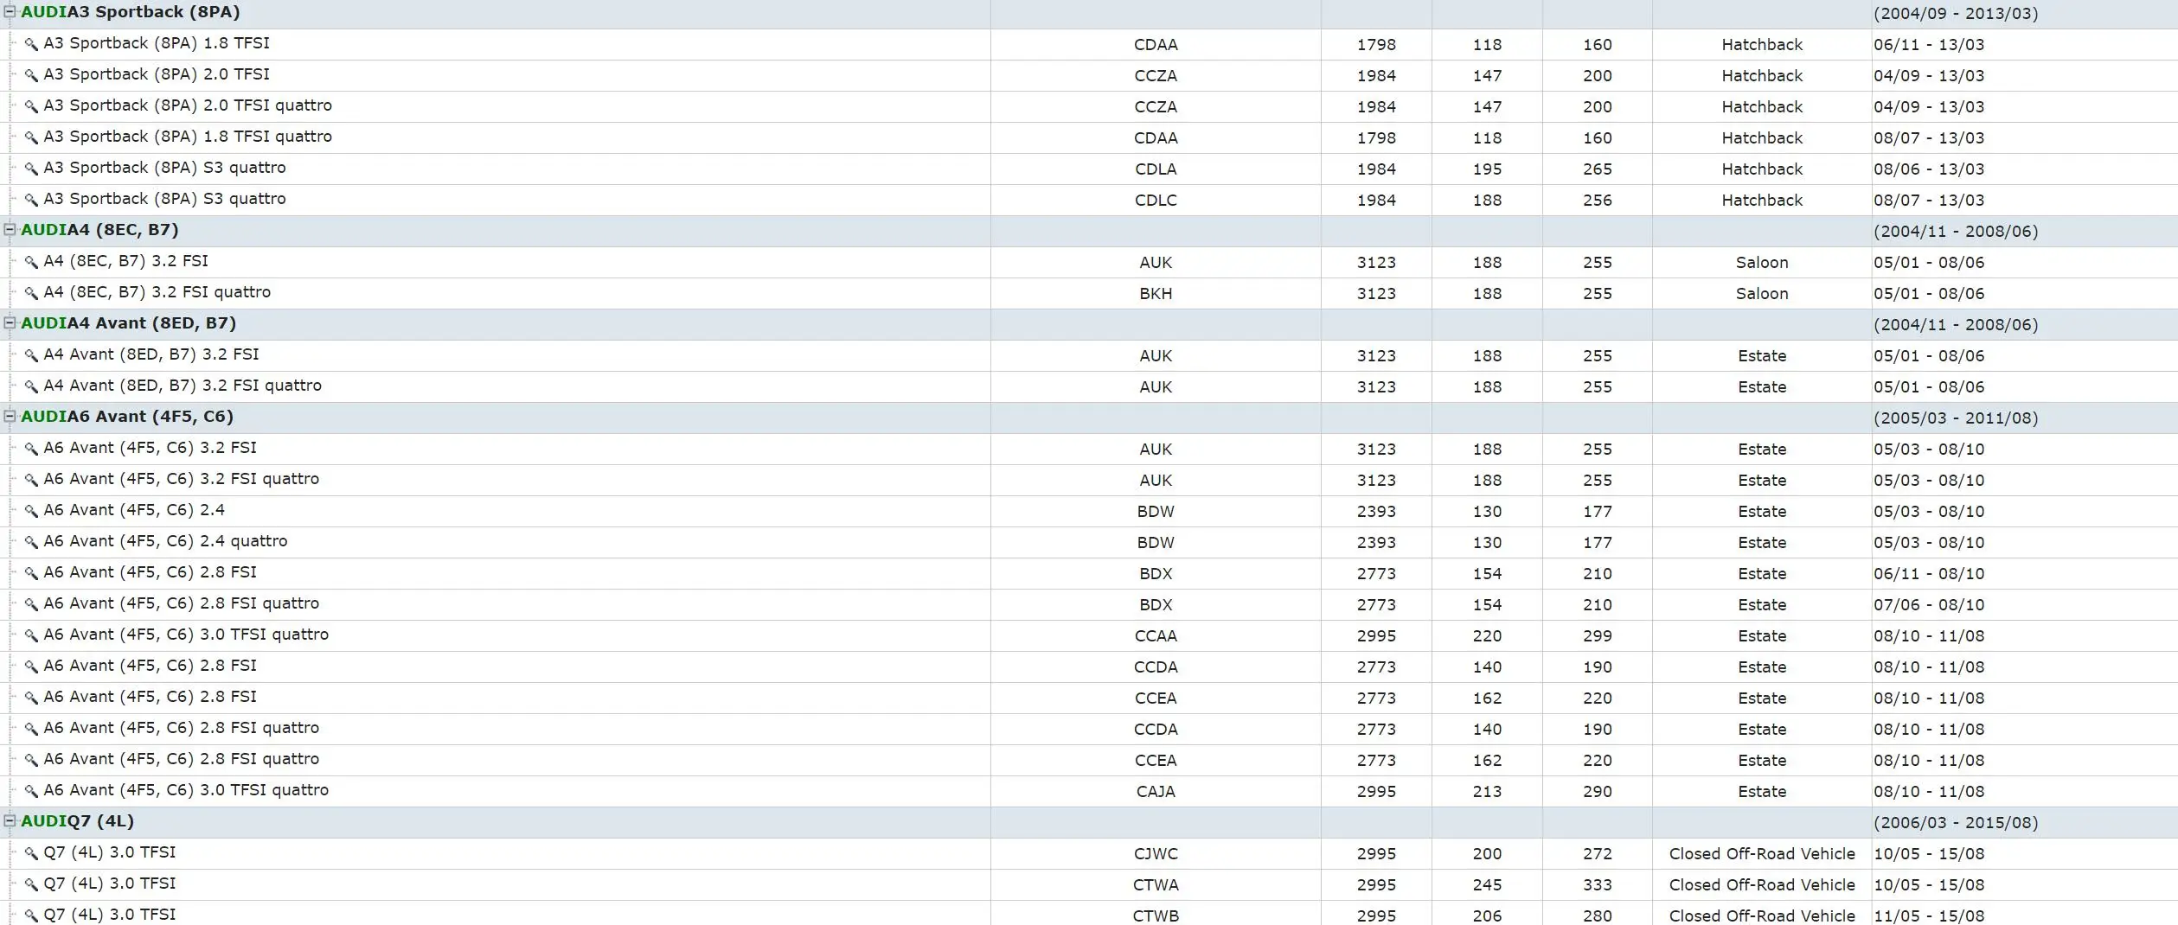Click 'Saloon' in the BKH row

(x=1762, y=294)
